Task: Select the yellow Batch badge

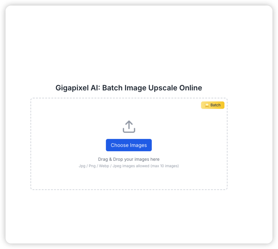Action: pyautogui.click(x=212, y=105)
